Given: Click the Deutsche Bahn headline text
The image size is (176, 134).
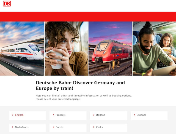Looking at the screenshot, I should [x=80, y=85].
